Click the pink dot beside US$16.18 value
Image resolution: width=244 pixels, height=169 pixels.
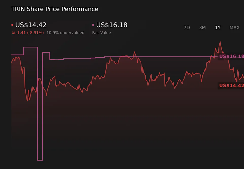point(93,25)
